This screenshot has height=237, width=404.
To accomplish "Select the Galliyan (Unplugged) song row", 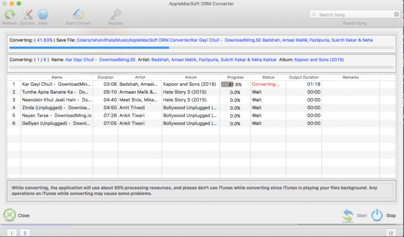I will point(201,123).
